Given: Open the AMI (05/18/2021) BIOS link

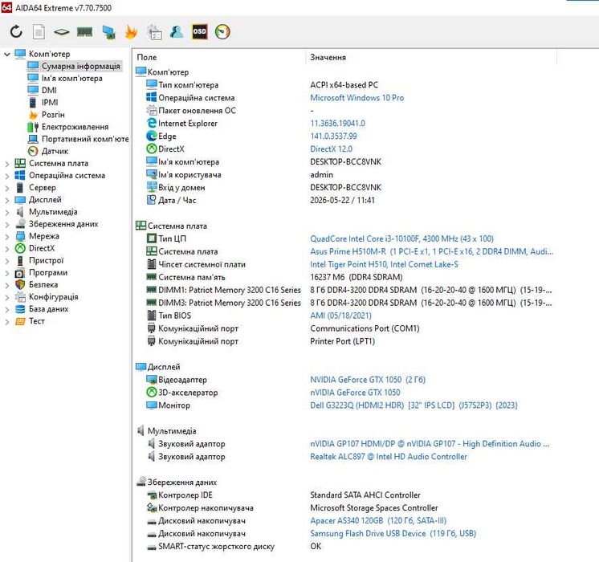Looking at the screenshot, I should [x=340, y=316].
